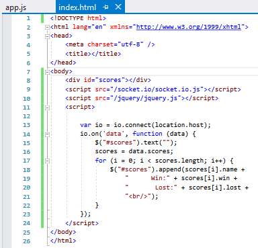The height and width of the screenshot is (248, 258).
Task: Click line number 13 in the gutter
Action: [26, 125]
